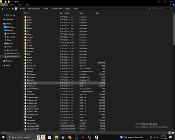
Task: Open Desktop in the sidebar
Action: tap(10, 30)
